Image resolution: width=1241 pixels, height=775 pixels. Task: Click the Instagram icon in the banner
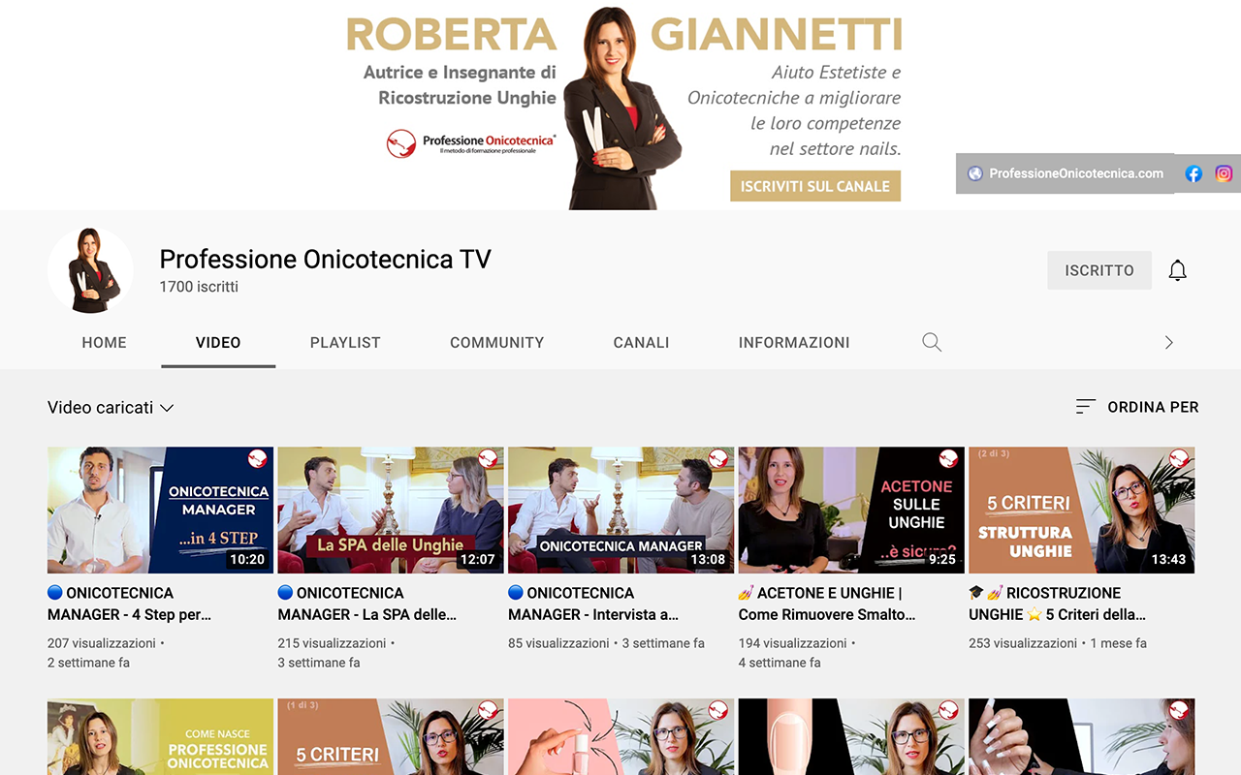click(x=1224, y=173)
